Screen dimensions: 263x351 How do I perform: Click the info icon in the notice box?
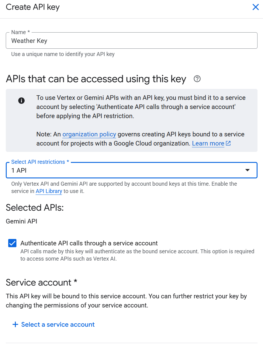click(x=21, y=100)
